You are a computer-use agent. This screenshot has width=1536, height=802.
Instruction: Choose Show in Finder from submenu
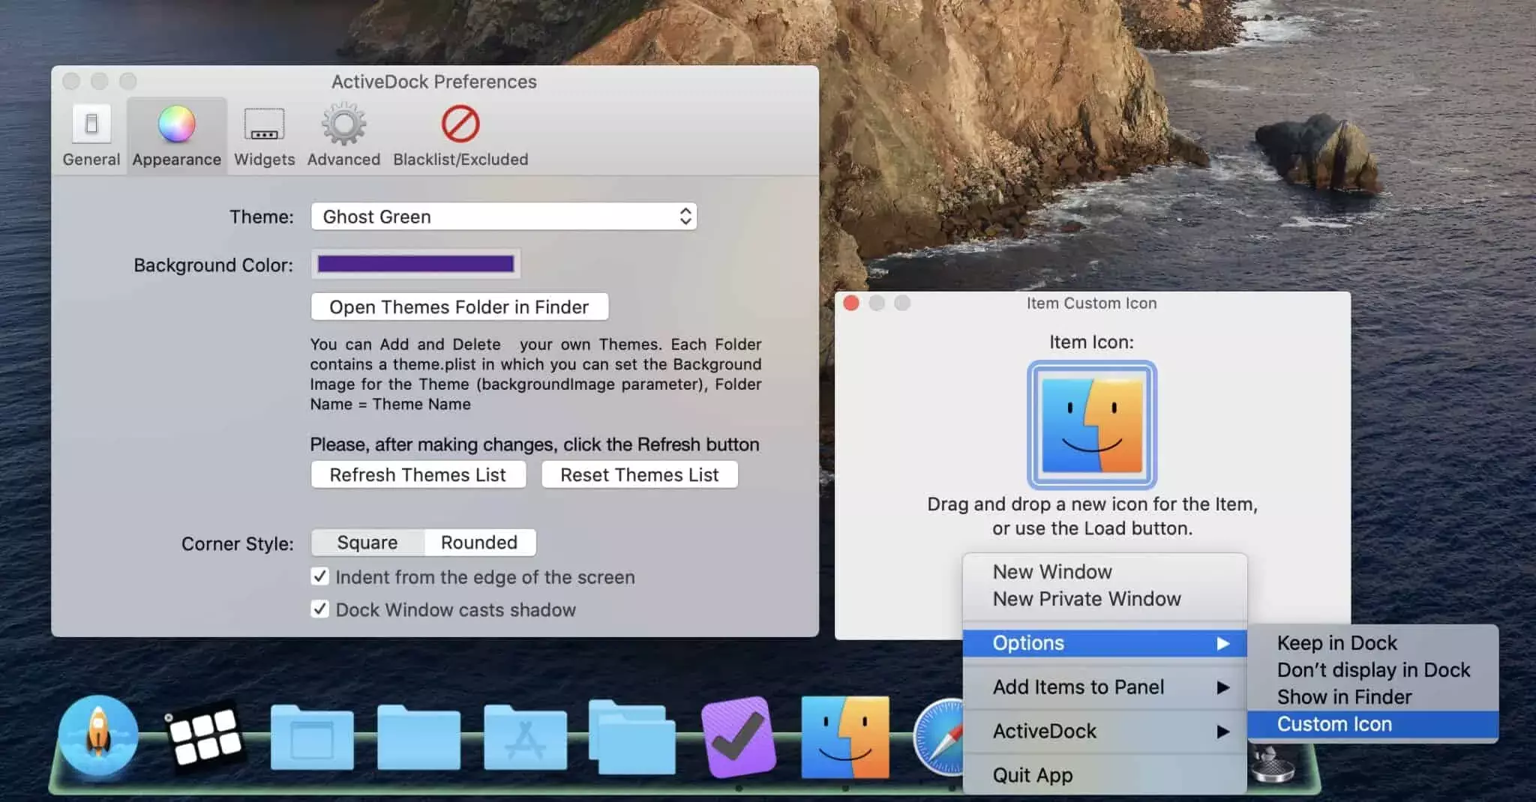pyautogui.click(x=1373, y=697)
